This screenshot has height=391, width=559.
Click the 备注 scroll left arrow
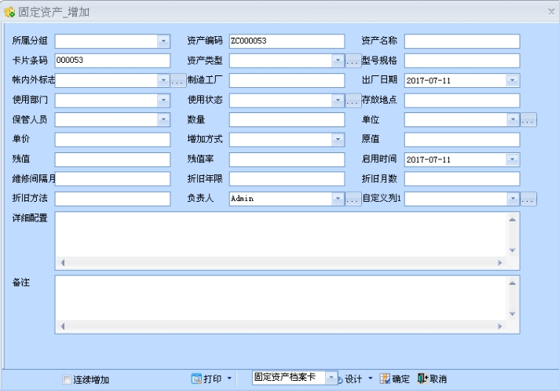point(63,326)
